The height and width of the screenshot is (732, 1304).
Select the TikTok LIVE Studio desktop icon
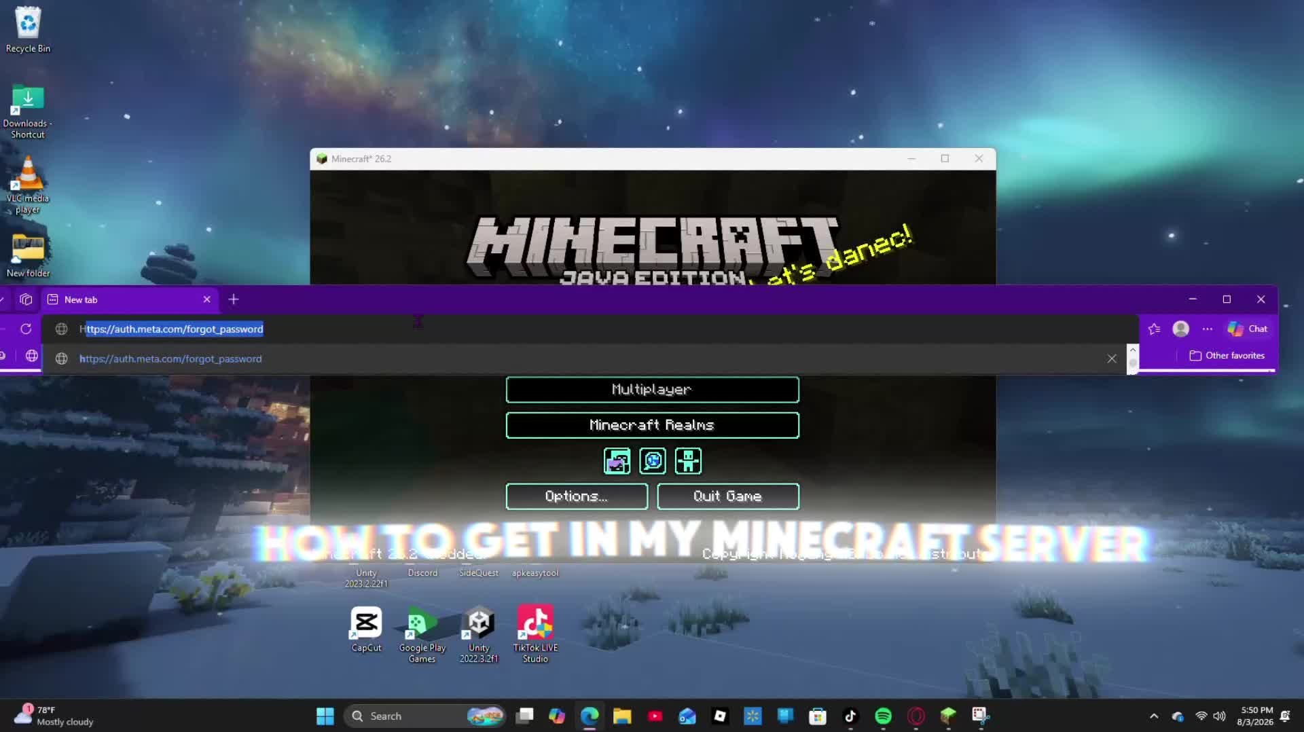point(535,634)
